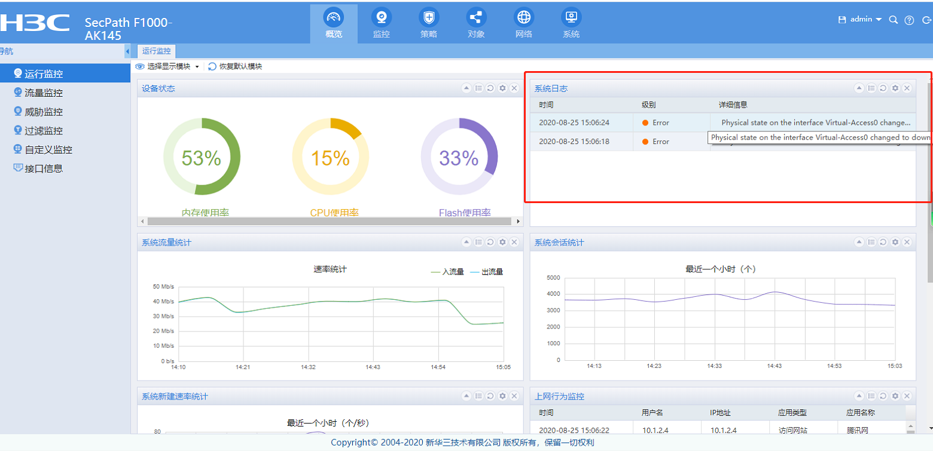Screen dimensions: 933x451
Task: Collapse the 系统新建速率统计 panel with up arrow
Action: click(466, 396)
